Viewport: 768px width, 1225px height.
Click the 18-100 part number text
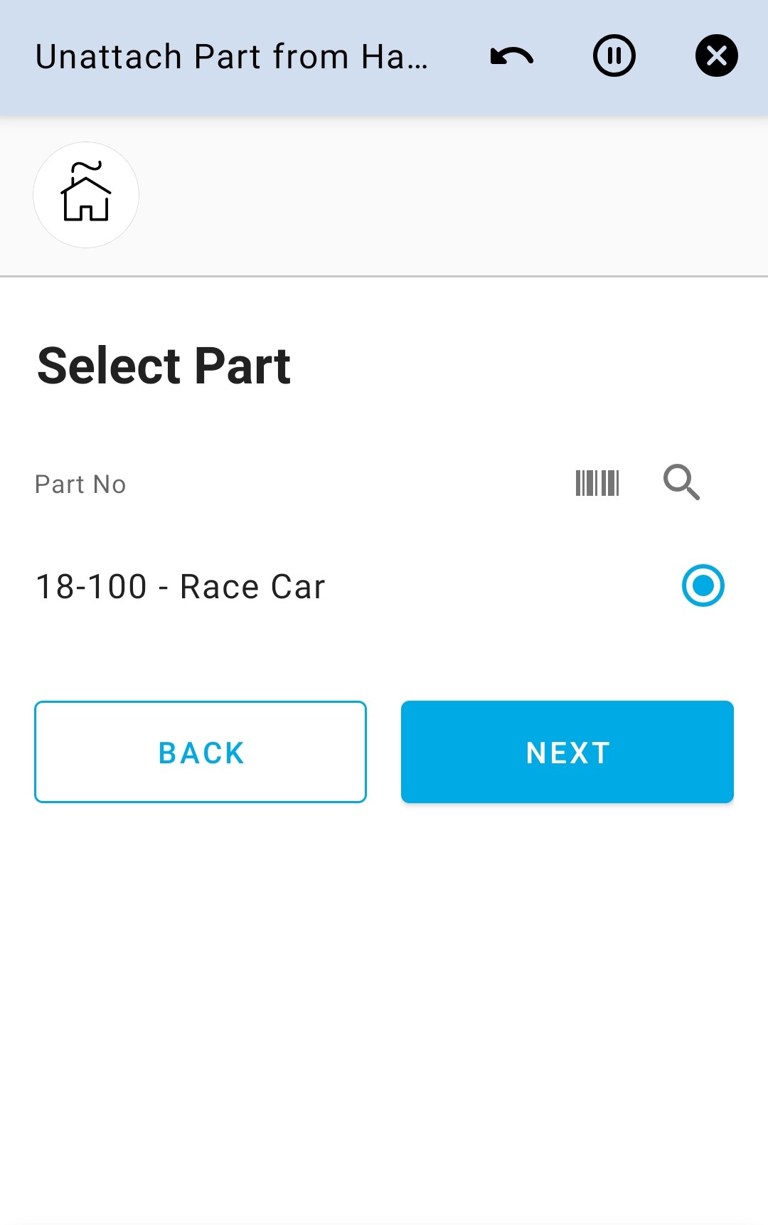pyautogui.click(x=92, y=587)
